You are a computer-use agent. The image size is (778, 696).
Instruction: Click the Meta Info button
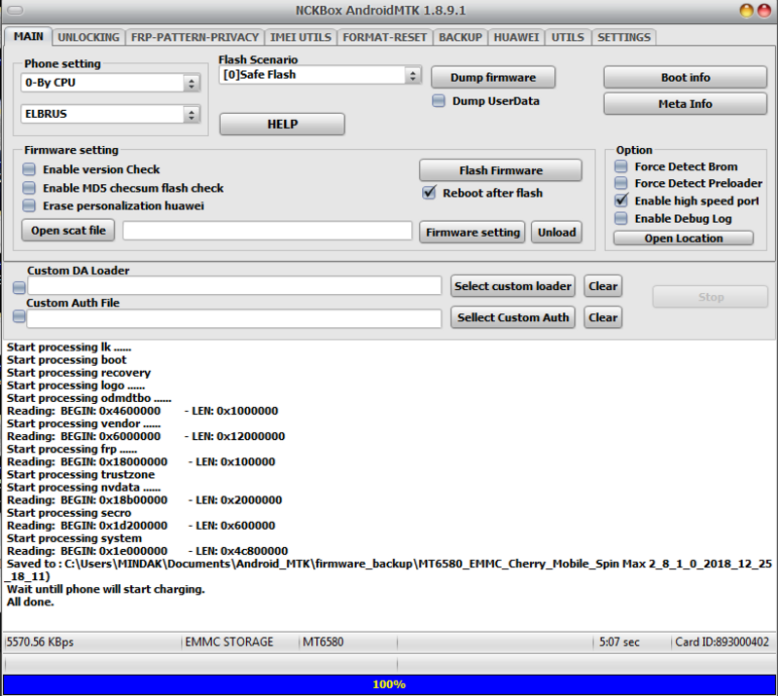[686, 104]
